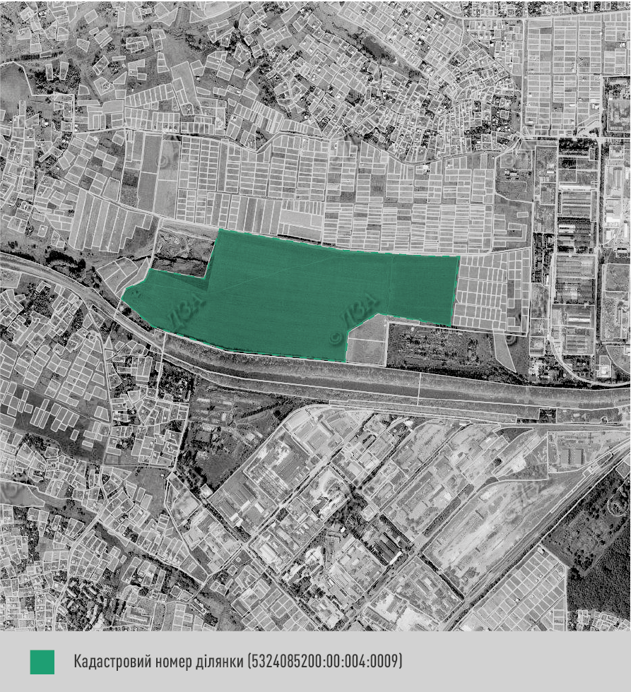The width and height of the screenshot is (631, 692).
Task: Click the left watermark on the green parcel
Action: pos(185,309)
